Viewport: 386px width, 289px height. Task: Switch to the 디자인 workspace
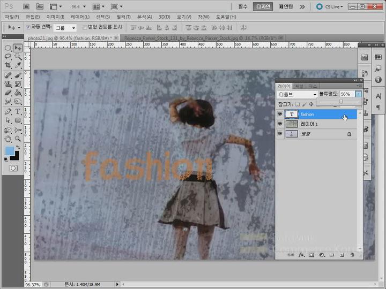(x=263, y=6)
